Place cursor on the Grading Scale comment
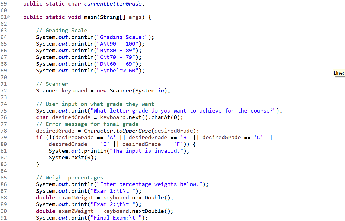 tap(61, 30)
